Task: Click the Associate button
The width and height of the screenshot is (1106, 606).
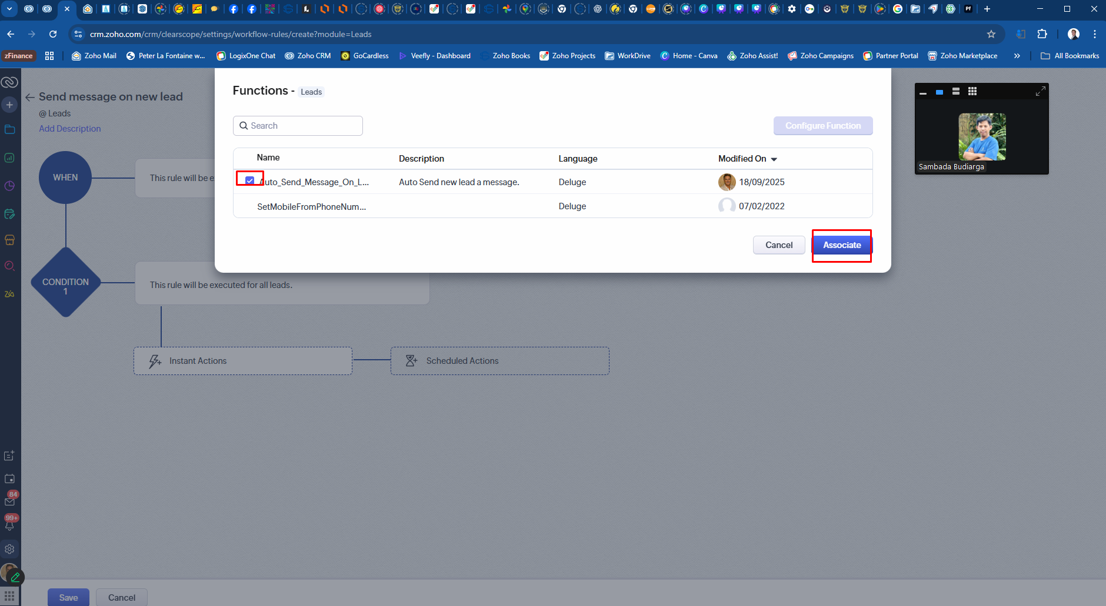Action: point(842,245)
